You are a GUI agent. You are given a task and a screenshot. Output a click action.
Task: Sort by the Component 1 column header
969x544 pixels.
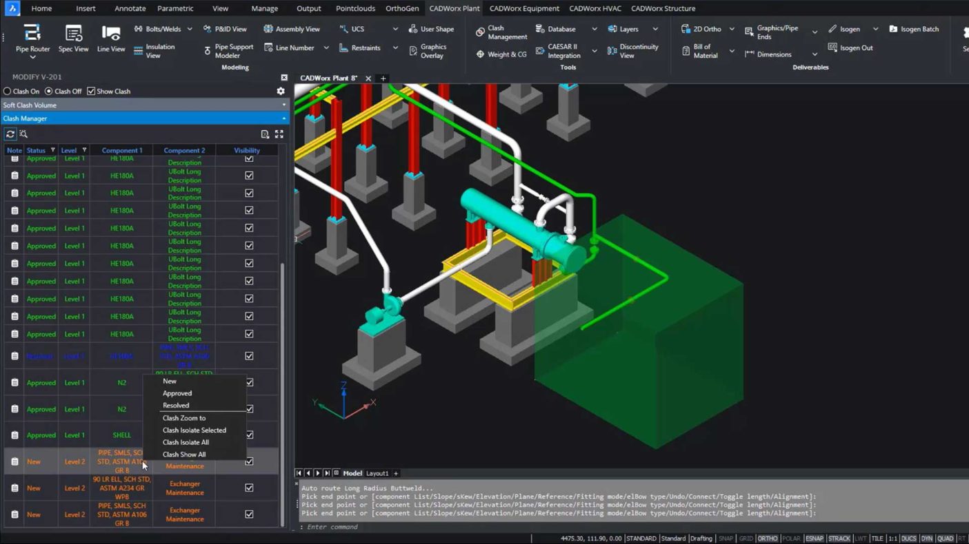(x=122, y=150)
